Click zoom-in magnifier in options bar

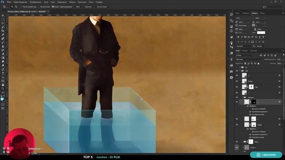(x=12, y=7)
